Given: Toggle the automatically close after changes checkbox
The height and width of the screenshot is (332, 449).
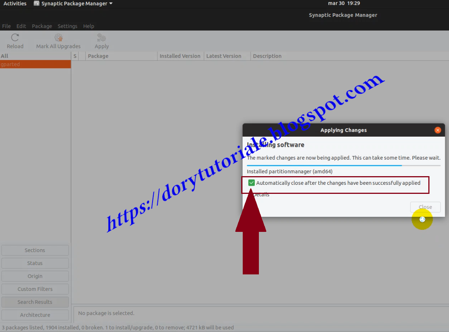Looking at the screenshot, I should point(251,183).
